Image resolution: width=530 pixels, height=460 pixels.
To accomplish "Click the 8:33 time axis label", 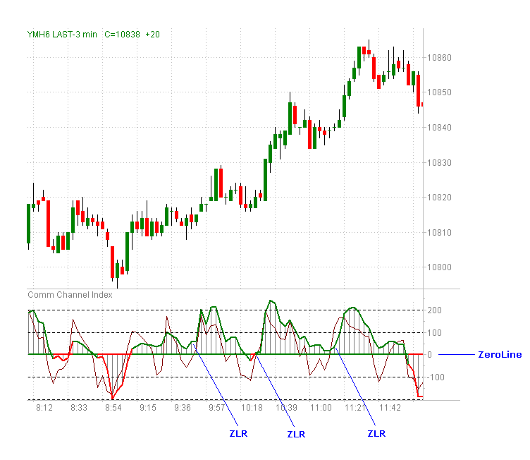I will coord(79,408).
